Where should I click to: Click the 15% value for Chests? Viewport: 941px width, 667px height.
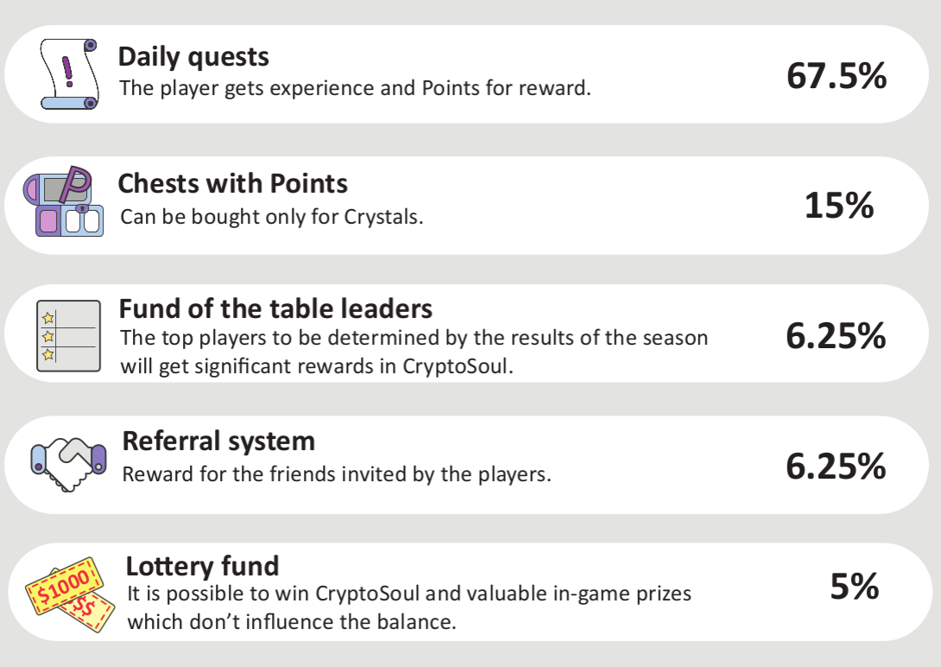(839, 206)
